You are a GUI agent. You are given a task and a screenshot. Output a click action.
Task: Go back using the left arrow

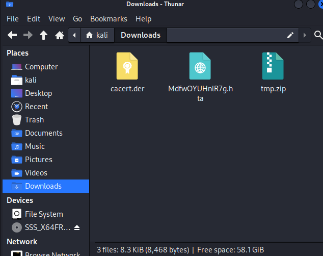[x=12, y=35]
